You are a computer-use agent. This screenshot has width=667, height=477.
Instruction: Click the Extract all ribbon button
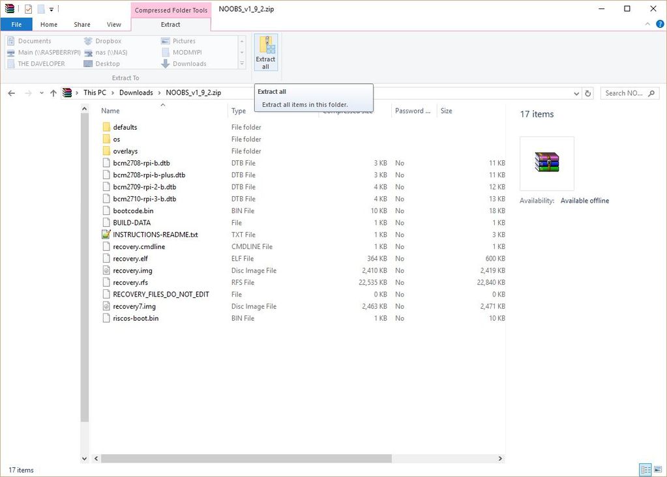(266, 52)
